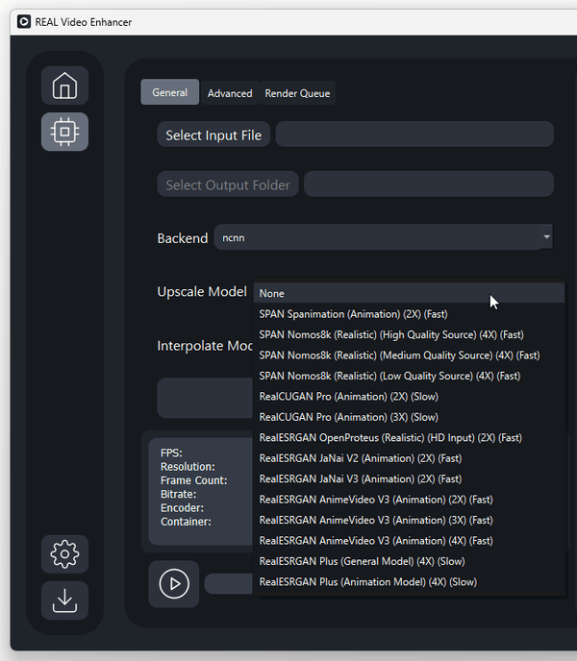The height and width of the screenshot is (661, 577).
Task: Click the Encoder: info line
Action: 182,508
